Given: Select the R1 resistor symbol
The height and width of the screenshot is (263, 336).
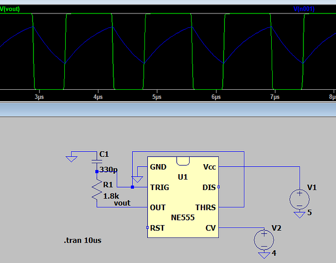Looking at the screenshot, I should pyautogui.click(x=96, y=191).
